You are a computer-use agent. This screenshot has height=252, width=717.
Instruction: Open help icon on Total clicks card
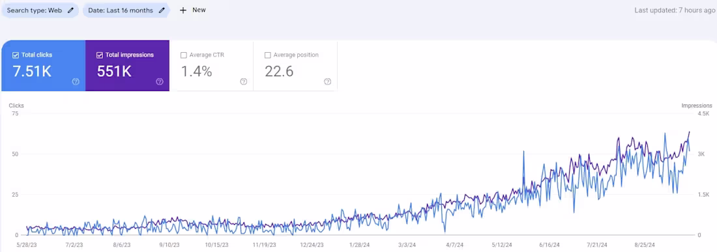click(x=76, y=81)
